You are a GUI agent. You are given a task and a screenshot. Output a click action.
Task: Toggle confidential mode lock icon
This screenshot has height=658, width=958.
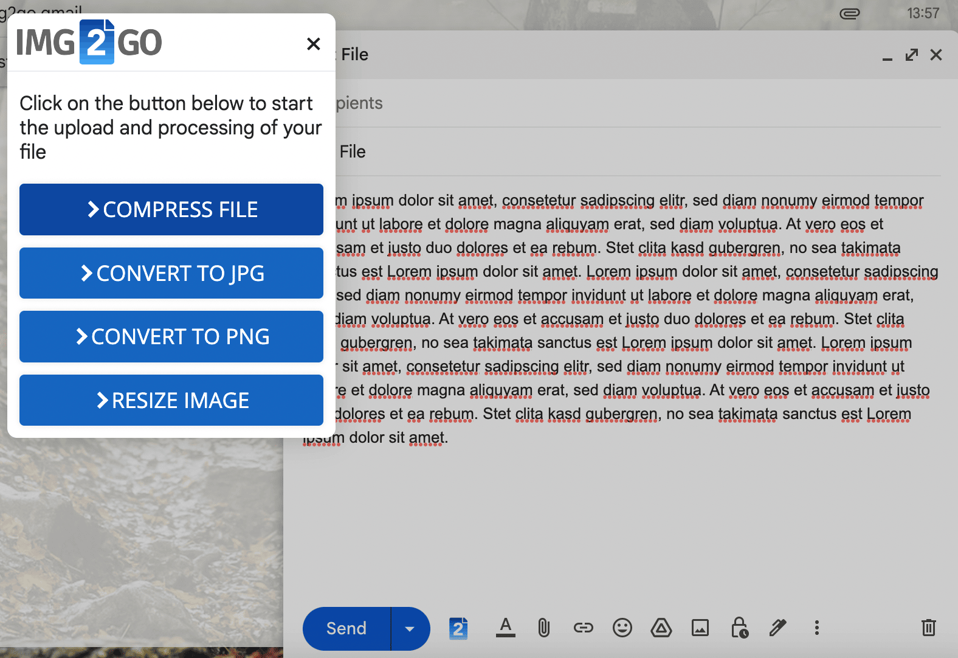(x=739, y=628)
